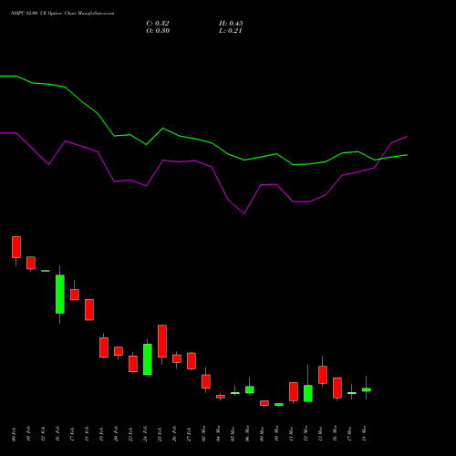Select the tall red candlestick for 25 Feb

coord(162,341)
